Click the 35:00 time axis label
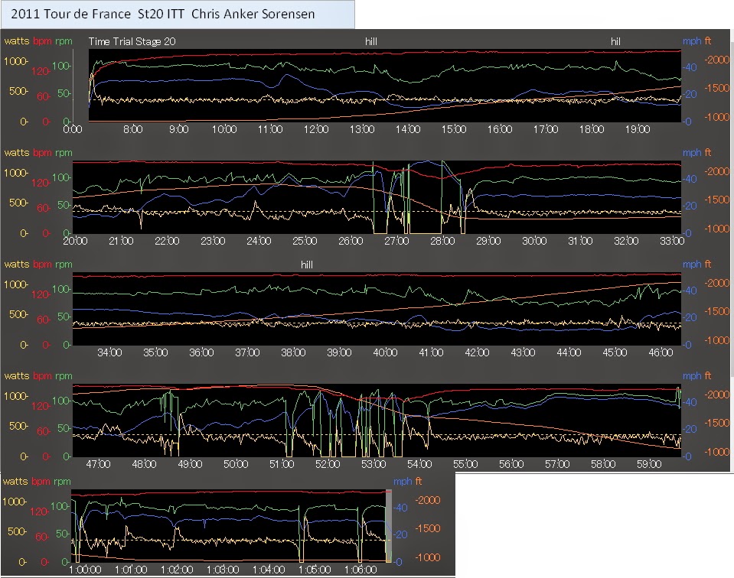 click(x=155, y=352)
